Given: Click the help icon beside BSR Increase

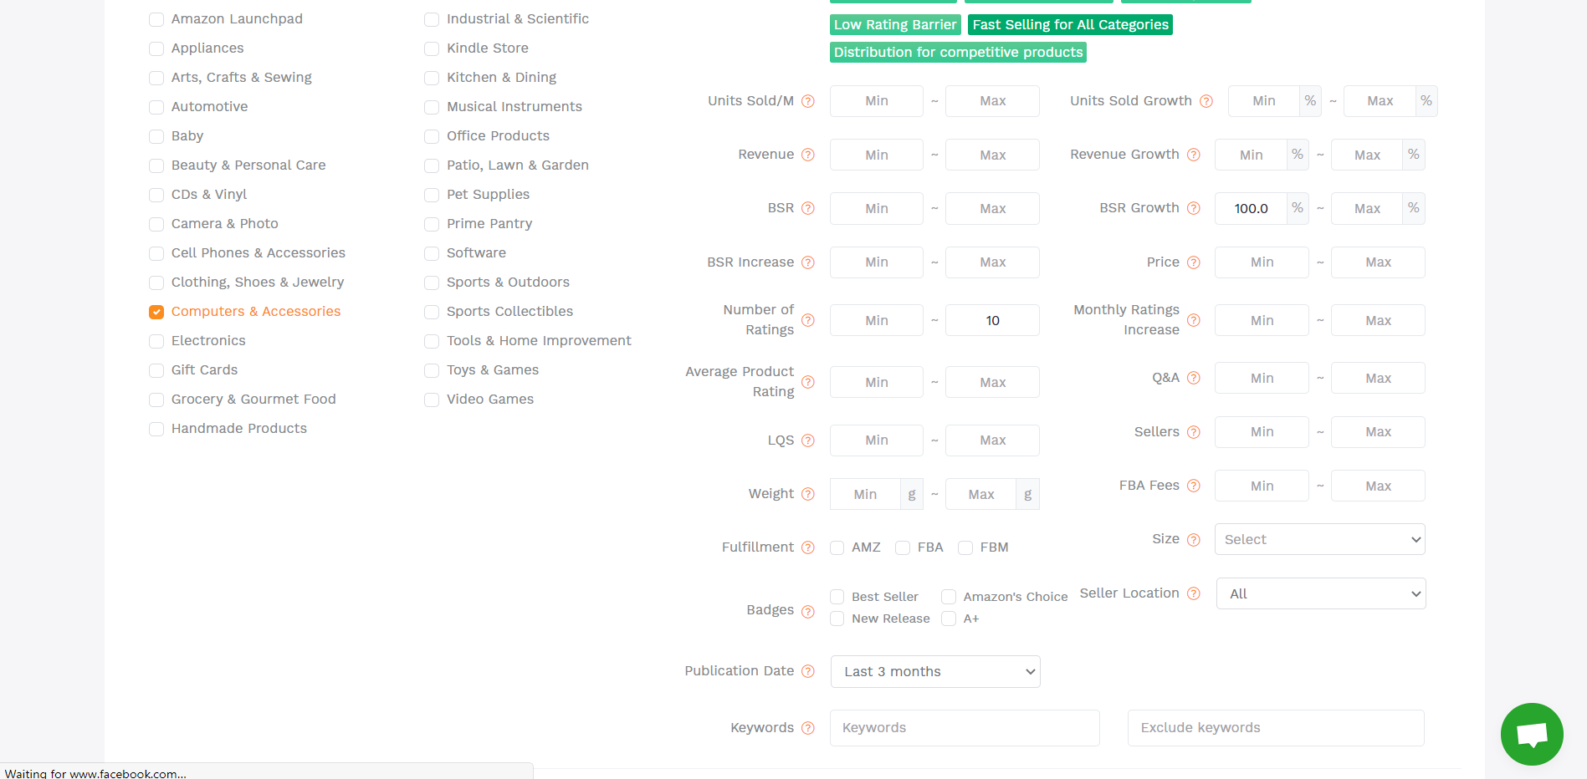Looking at the screenshot, I should tap(808, 262).
